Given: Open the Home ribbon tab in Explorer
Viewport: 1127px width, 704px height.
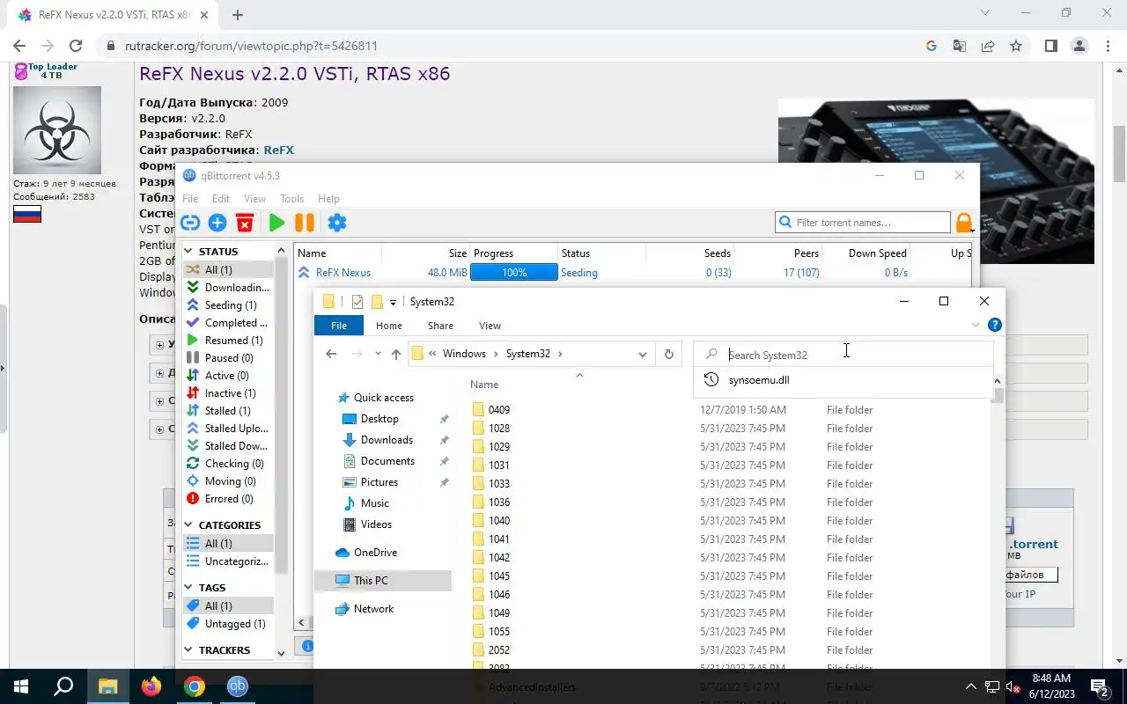Looking at the screenshot, I should [389, 326].
